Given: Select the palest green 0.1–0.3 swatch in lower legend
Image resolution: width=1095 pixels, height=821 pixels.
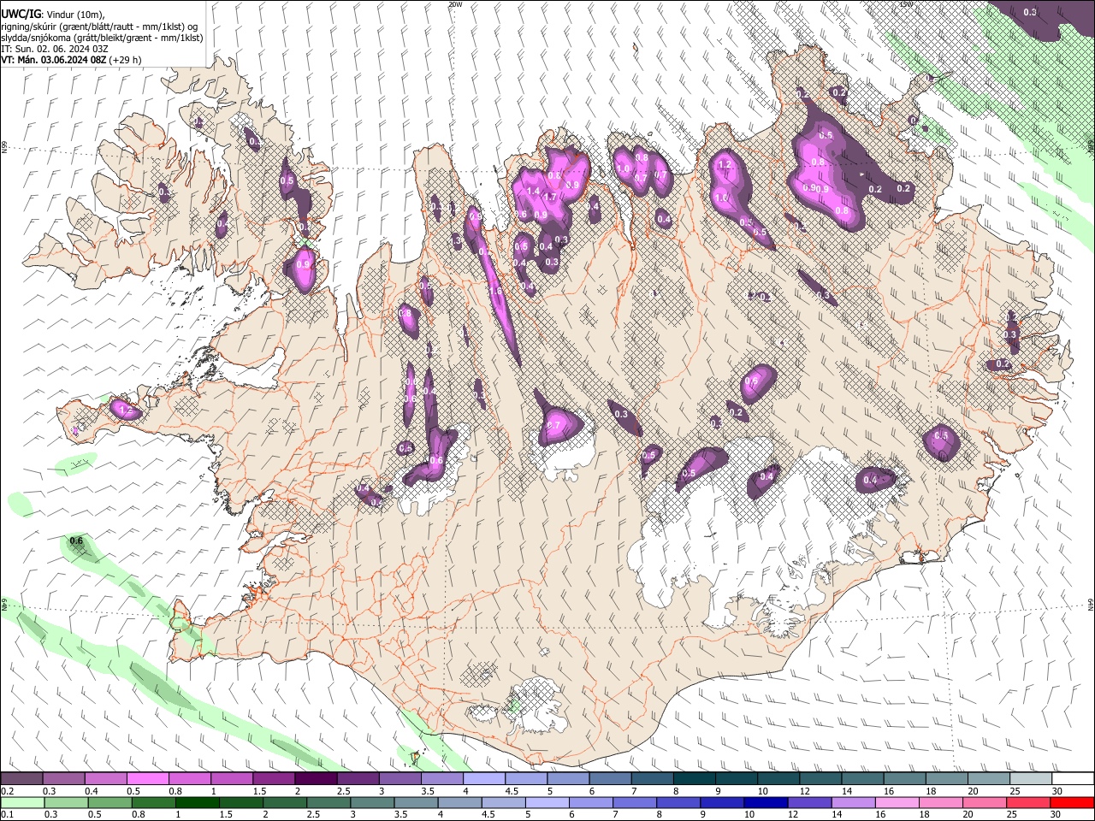Looking at the screenshot, I should tap(21, 803).
